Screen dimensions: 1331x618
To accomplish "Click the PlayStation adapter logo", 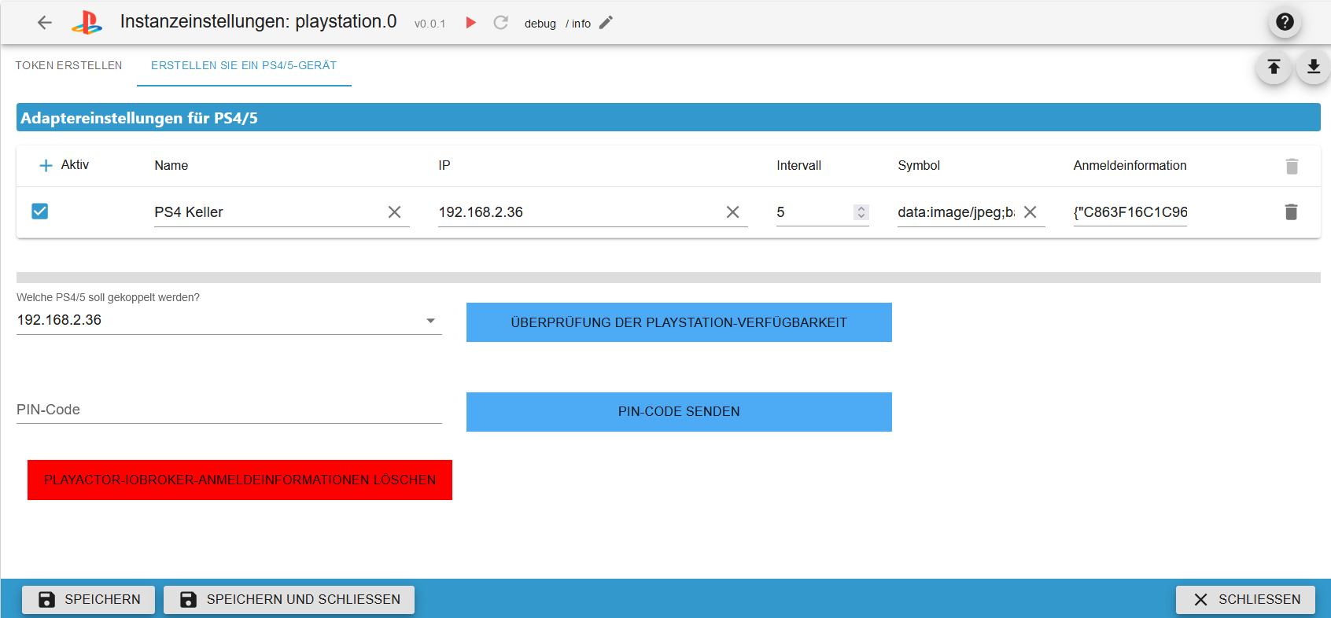I will click(x=87, y=23).
